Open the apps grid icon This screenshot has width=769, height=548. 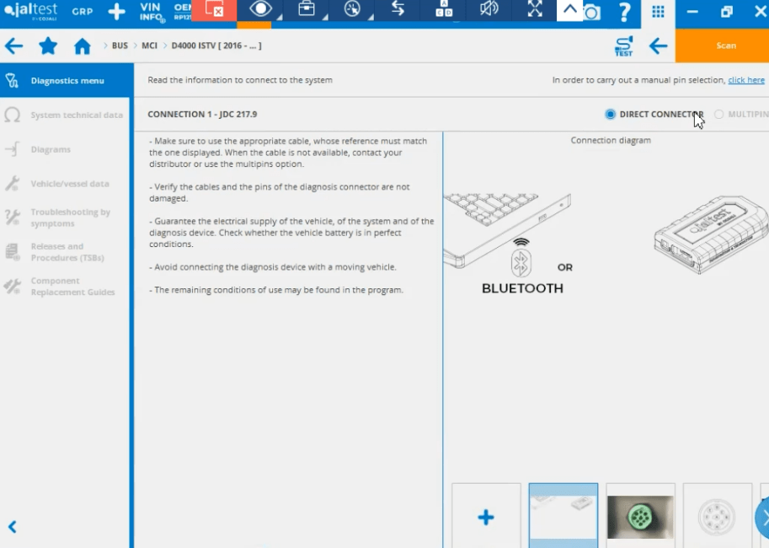coord(658,12)
